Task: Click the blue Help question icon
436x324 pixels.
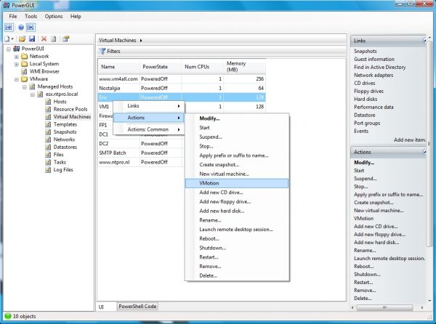Action: click(21, 27)
